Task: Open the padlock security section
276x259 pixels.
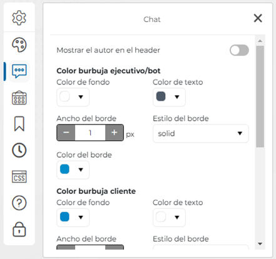Action: (19, 230)
